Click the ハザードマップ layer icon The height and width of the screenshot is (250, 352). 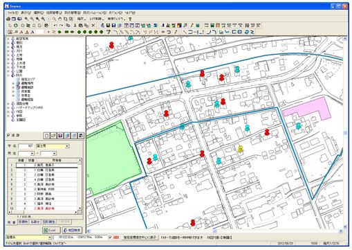(13, 107)
